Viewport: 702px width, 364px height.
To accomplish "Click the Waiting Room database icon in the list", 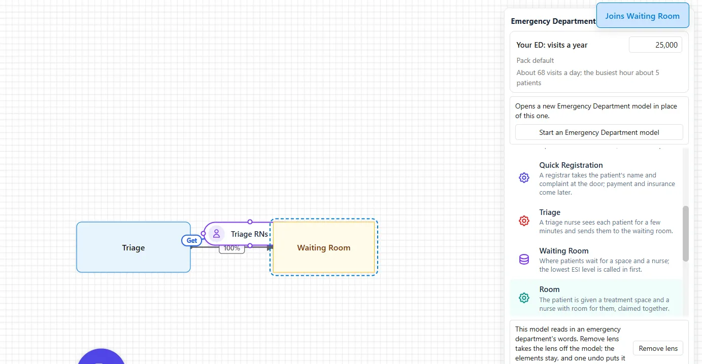I will (524, 260).
